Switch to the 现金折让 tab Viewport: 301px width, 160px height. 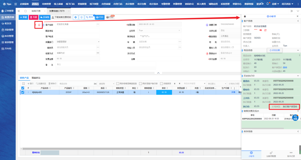click(x=36, y=78)
